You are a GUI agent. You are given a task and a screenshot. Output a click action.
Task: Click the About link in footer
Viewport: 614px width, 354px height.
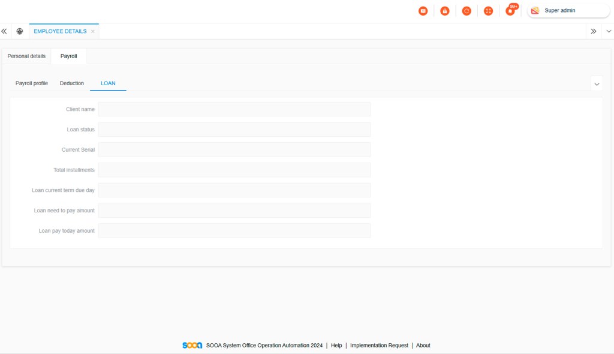click(x=423, y=346)
